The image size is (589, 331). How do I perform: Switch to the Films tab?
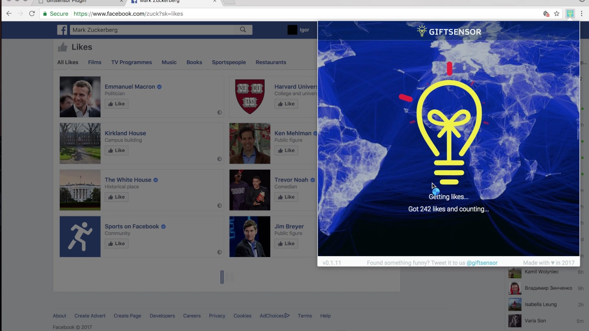(x=95, y=62)
